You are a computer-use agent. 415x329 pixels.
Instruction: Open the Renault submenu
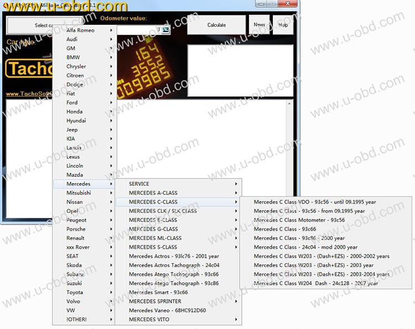(x=85, y=238)
